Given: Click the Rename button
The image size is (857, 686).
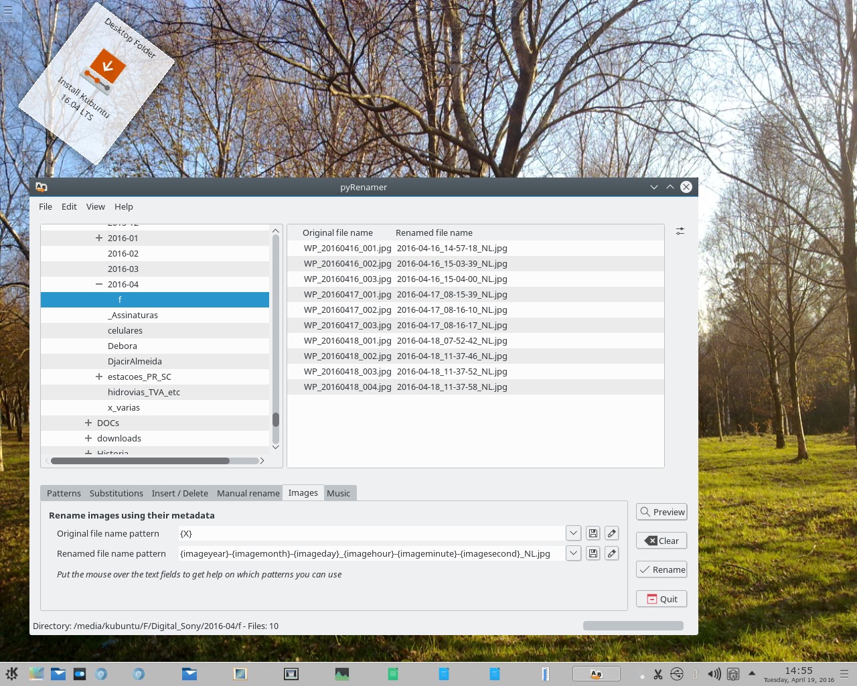Looking at the screenshot, I should (x=661, y=569).
